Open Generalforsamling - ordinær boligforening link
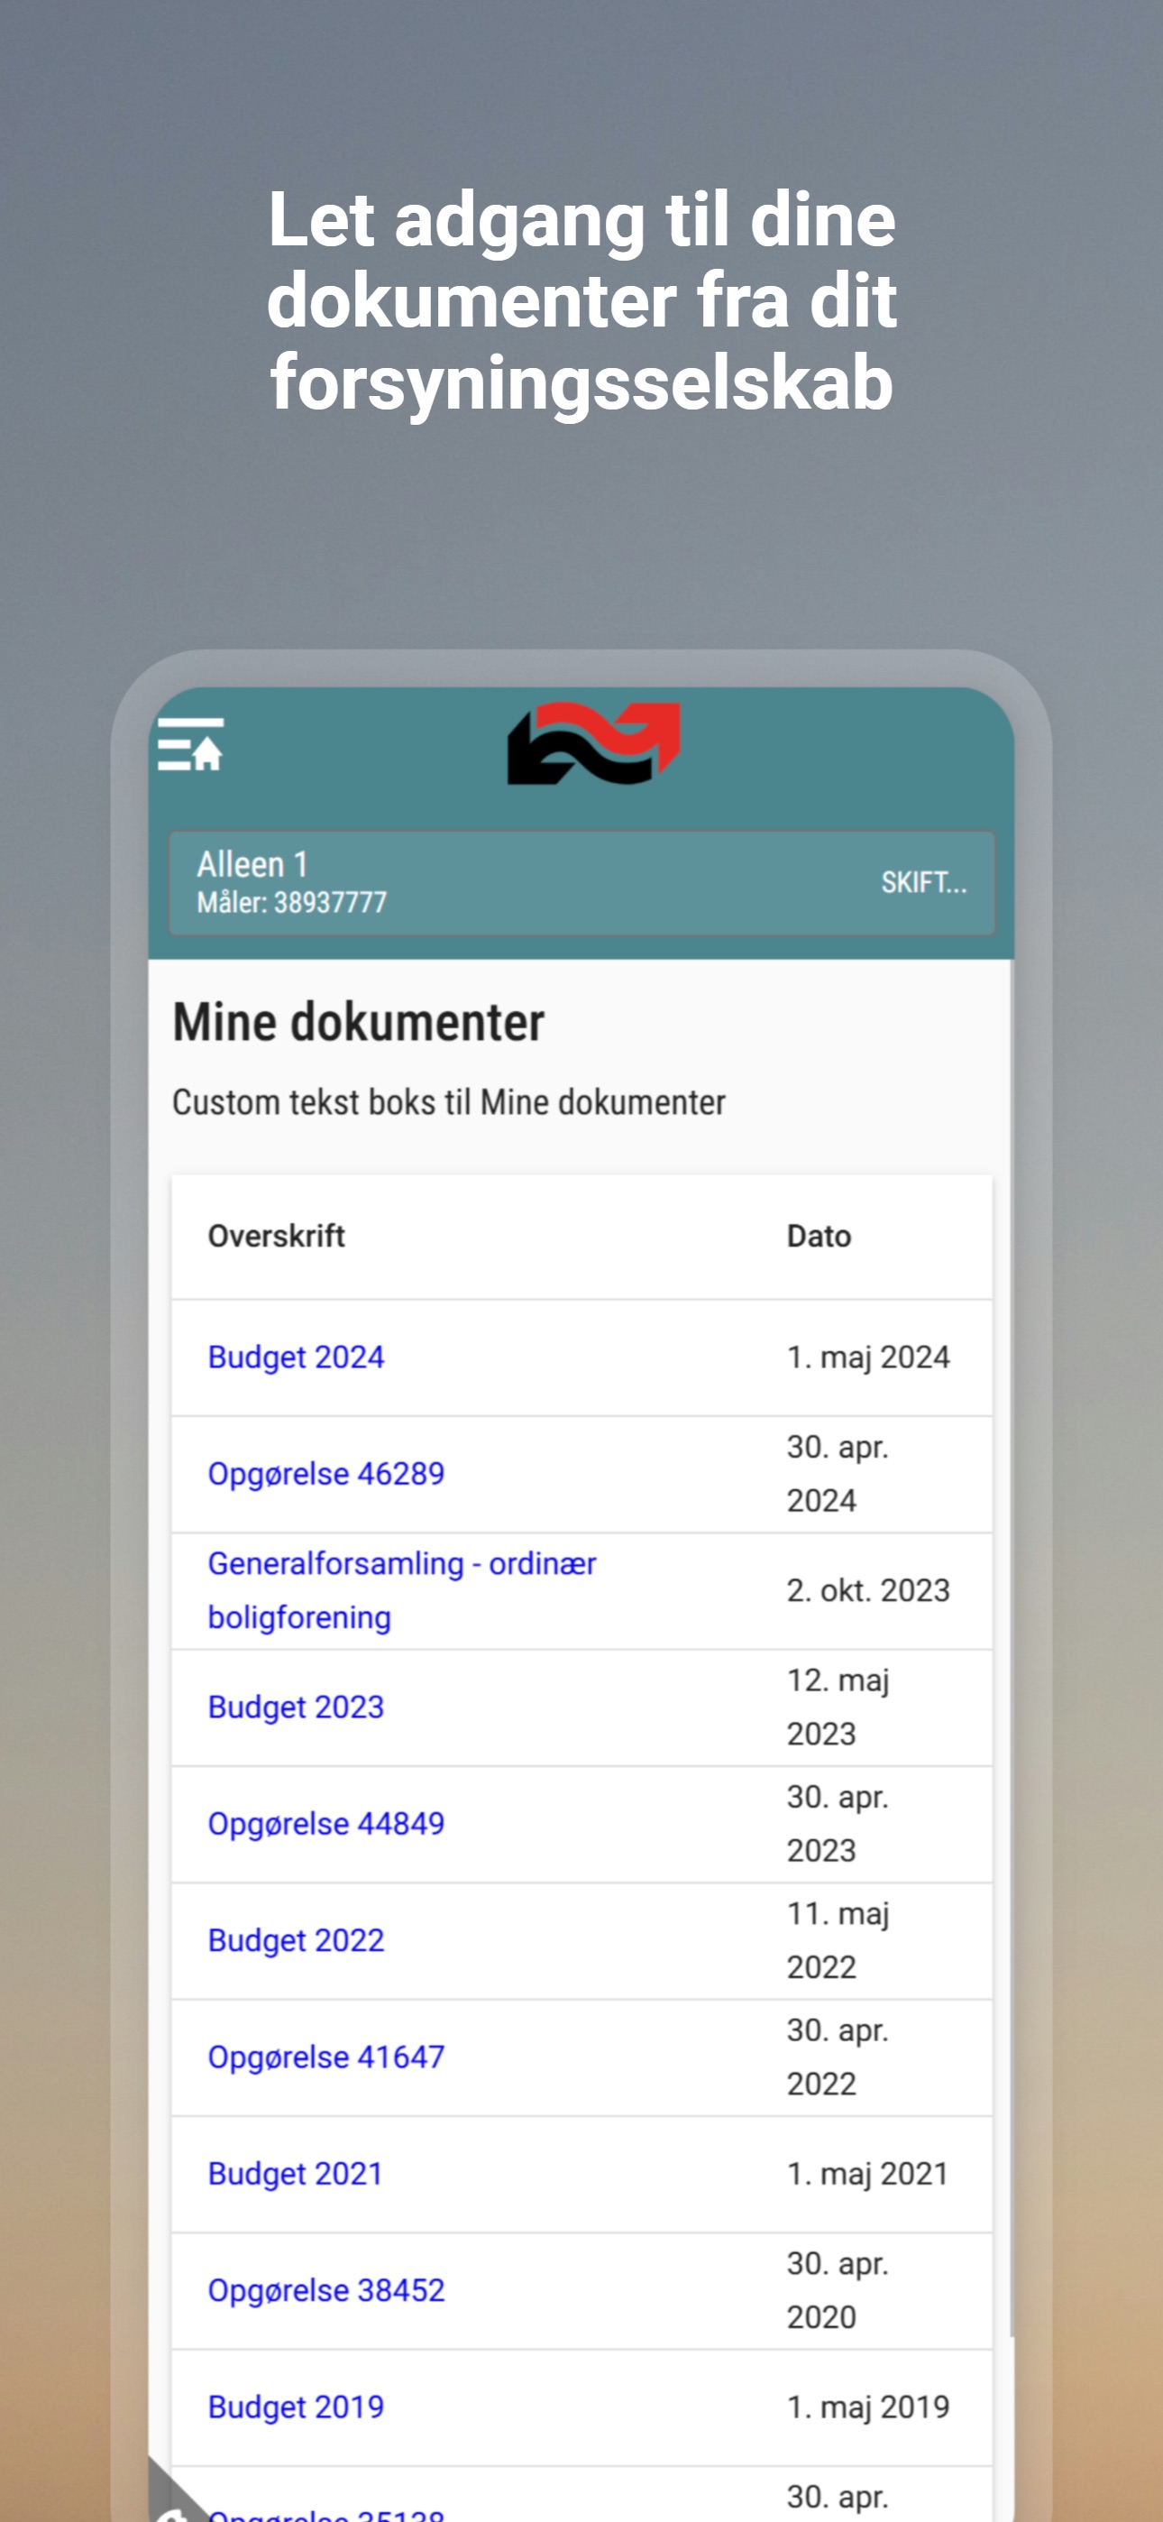 (x=401, y=1590)
